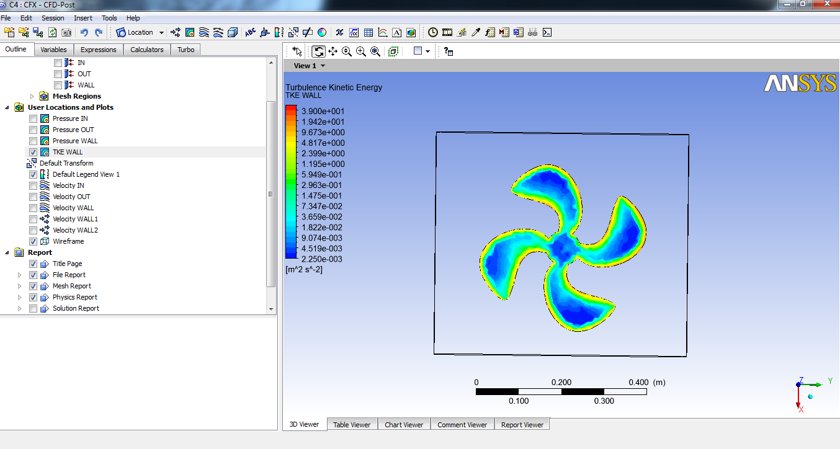840x449 pixels.
Task: Insert an Instance Transform icon
Action: (293, 32)
